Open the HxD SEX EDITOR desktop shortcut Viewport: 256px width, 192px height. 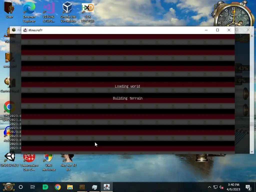[88, 13]
